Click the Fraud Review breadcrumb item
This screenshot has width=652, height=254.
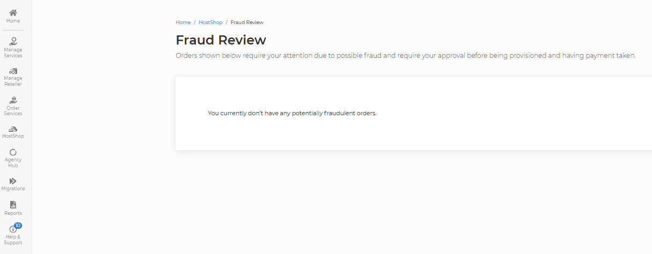pyautogui.click(x=247, y=23)
